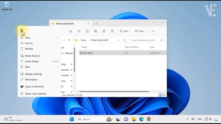The width and height of the screenshot is (221, 124).
Task: Click the Recycle Bin desktop icon
Action: (7, 7)
